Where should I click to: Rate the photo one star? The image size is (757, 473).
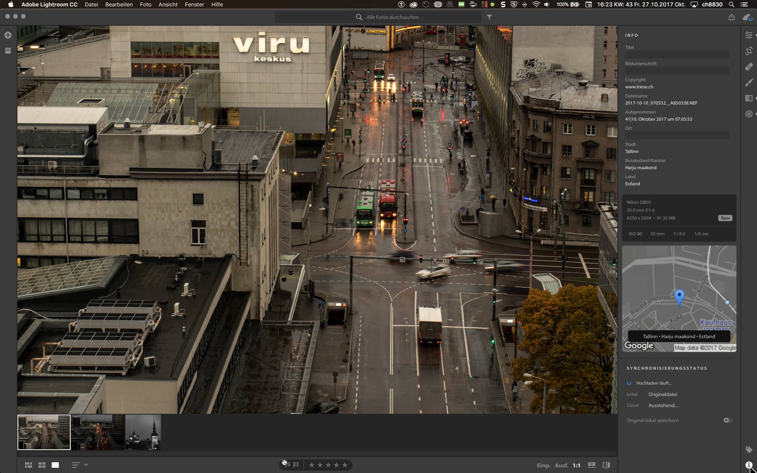[311, 465]
